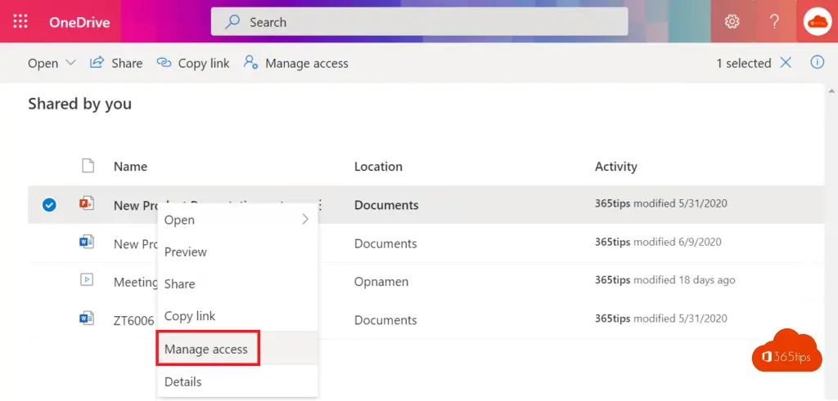Click the PowerPoint file icon in first row
Viewport: 838px width, 401px height.
pos(87,204)
